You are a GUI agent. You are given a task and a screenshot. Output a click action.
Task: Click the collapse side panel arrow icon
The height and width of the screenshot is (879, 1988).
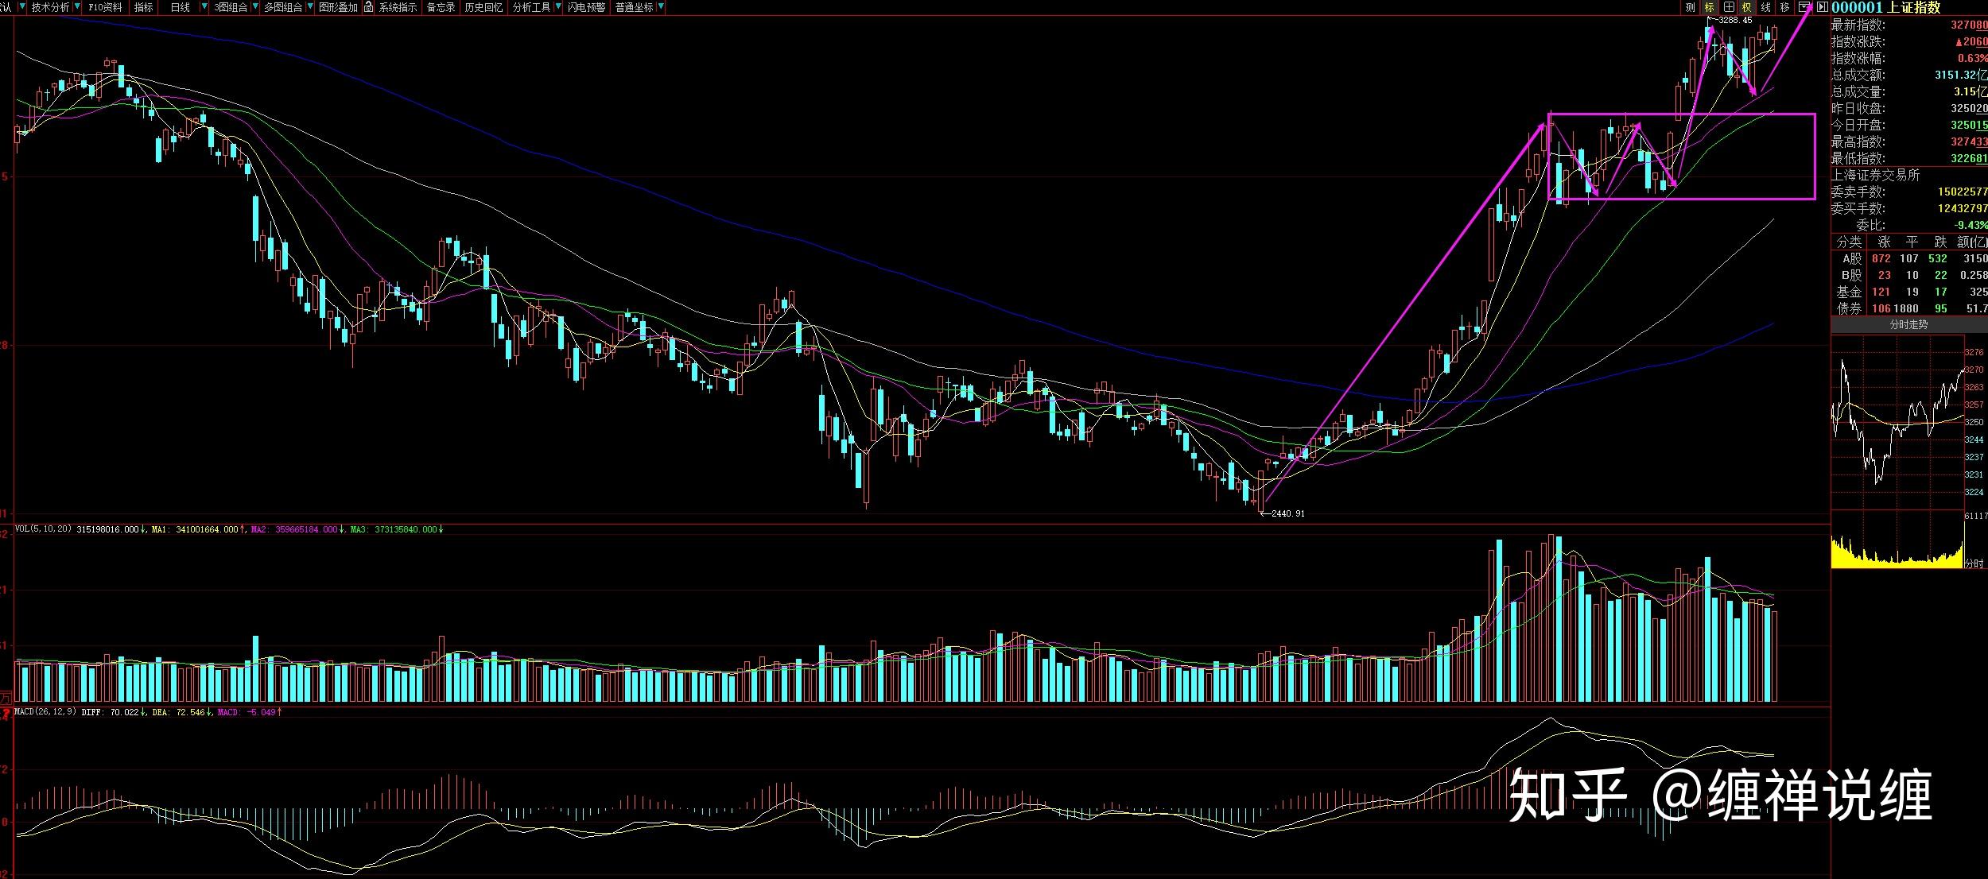click(1822, 7)
